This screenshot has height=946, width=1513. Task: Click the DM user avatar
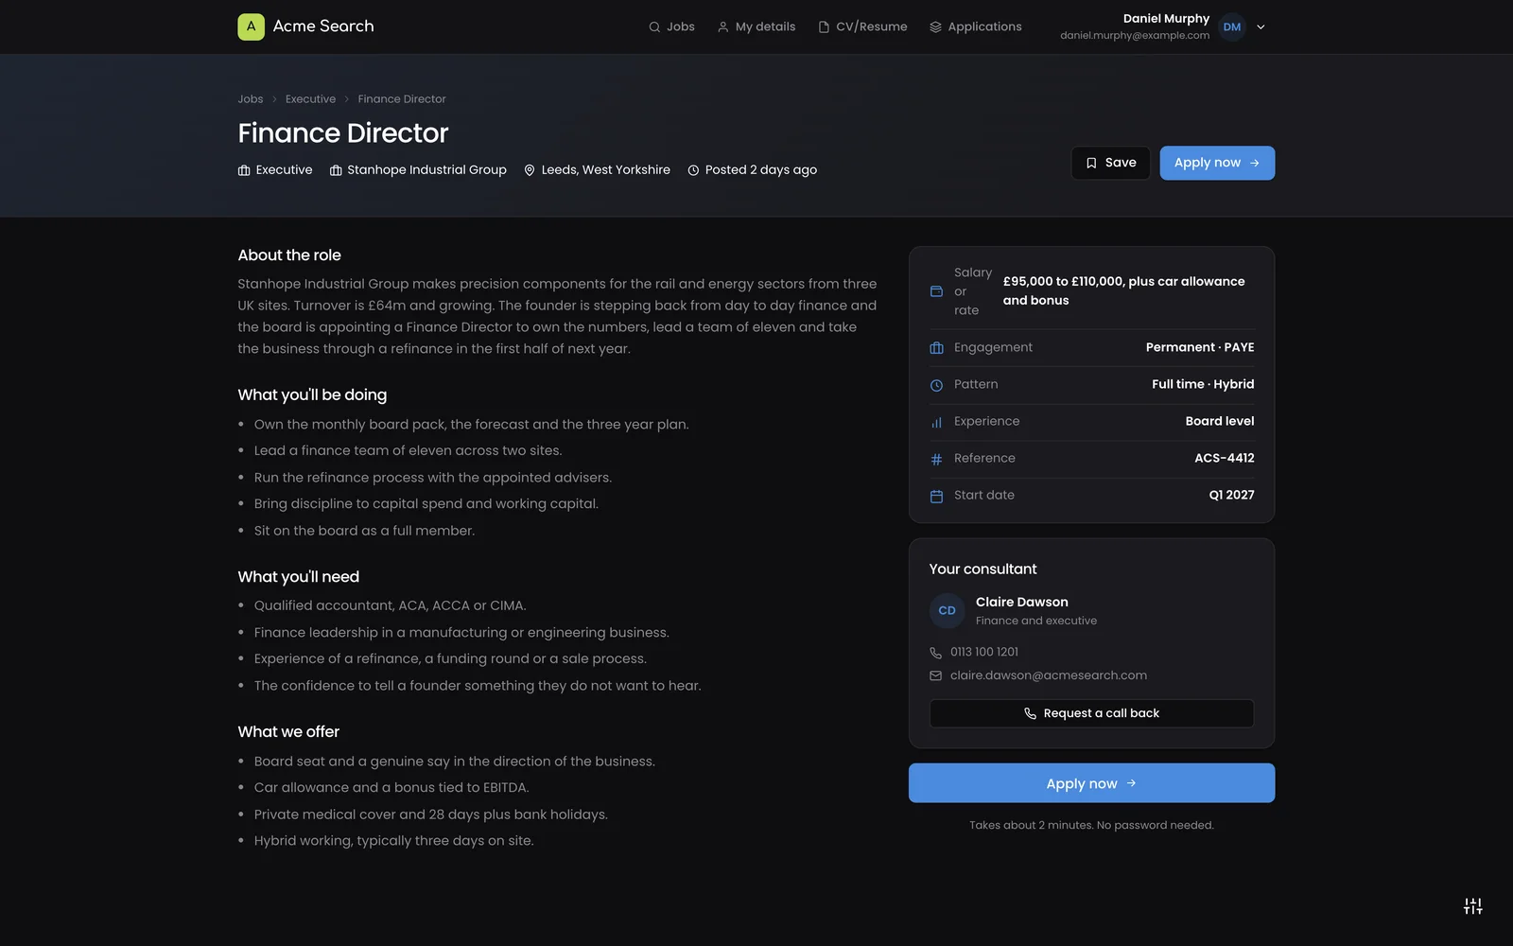coord(1232,26)
